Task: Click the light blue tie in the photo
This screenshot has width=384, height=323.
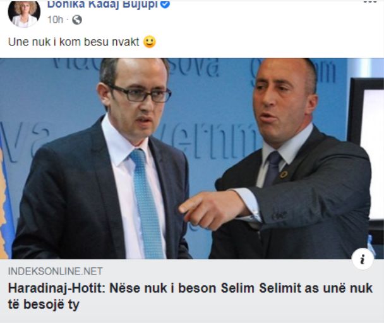Action: click(x=147, y=203)
